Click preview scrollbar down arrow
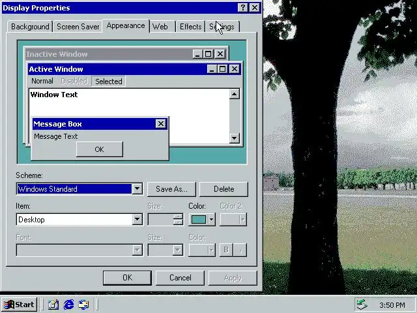Viewport: 417px width, 313px height. 235,138
